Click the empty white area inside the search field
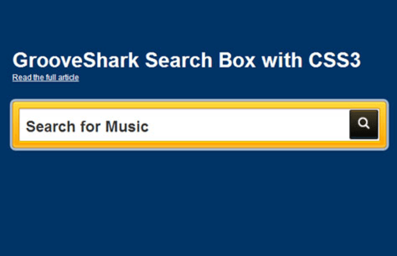 point(248,125)
